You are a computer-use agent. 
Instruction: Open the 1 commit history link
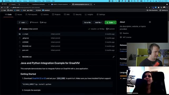110,29
